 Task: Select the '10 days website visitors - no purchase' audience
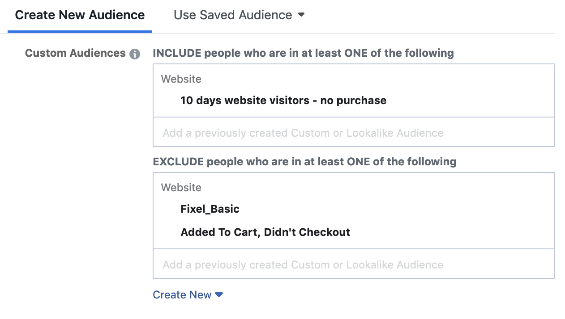pos(283,101)
